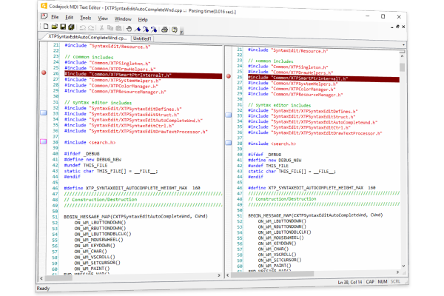Switch to the Untitled1 tab
Screen dimensions: 444x296
click(x=142, y=38)
